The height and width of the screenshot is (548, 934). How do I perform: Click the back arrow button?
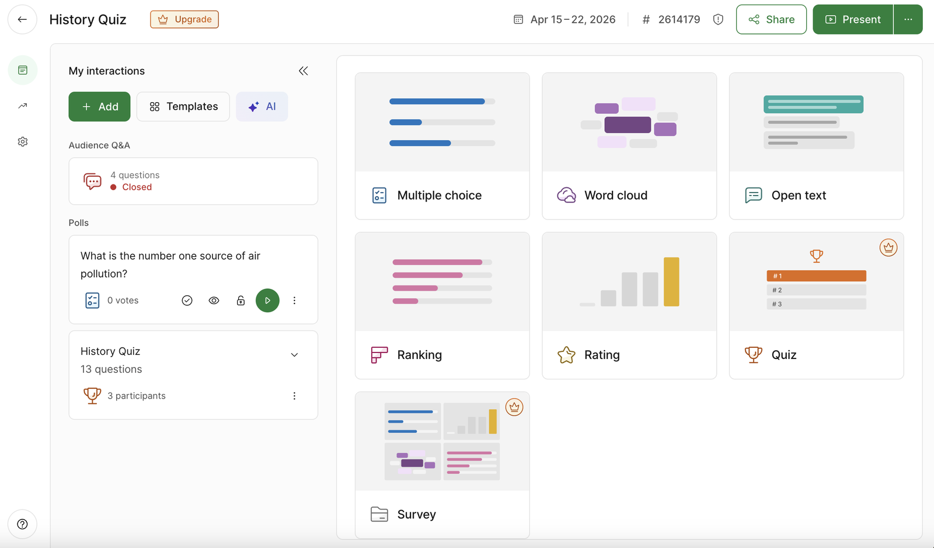[x=22, y=19]
